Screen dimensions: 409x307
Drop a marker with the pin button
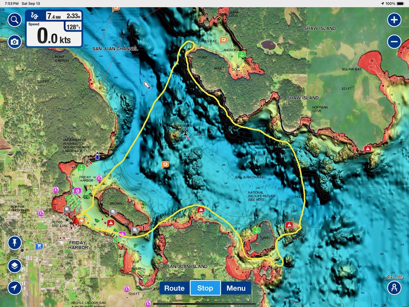click(14, 243)
